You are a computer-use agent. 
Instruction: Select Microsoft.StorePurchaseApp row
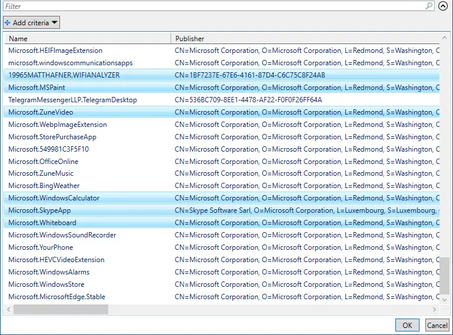[x=222, y=137]
